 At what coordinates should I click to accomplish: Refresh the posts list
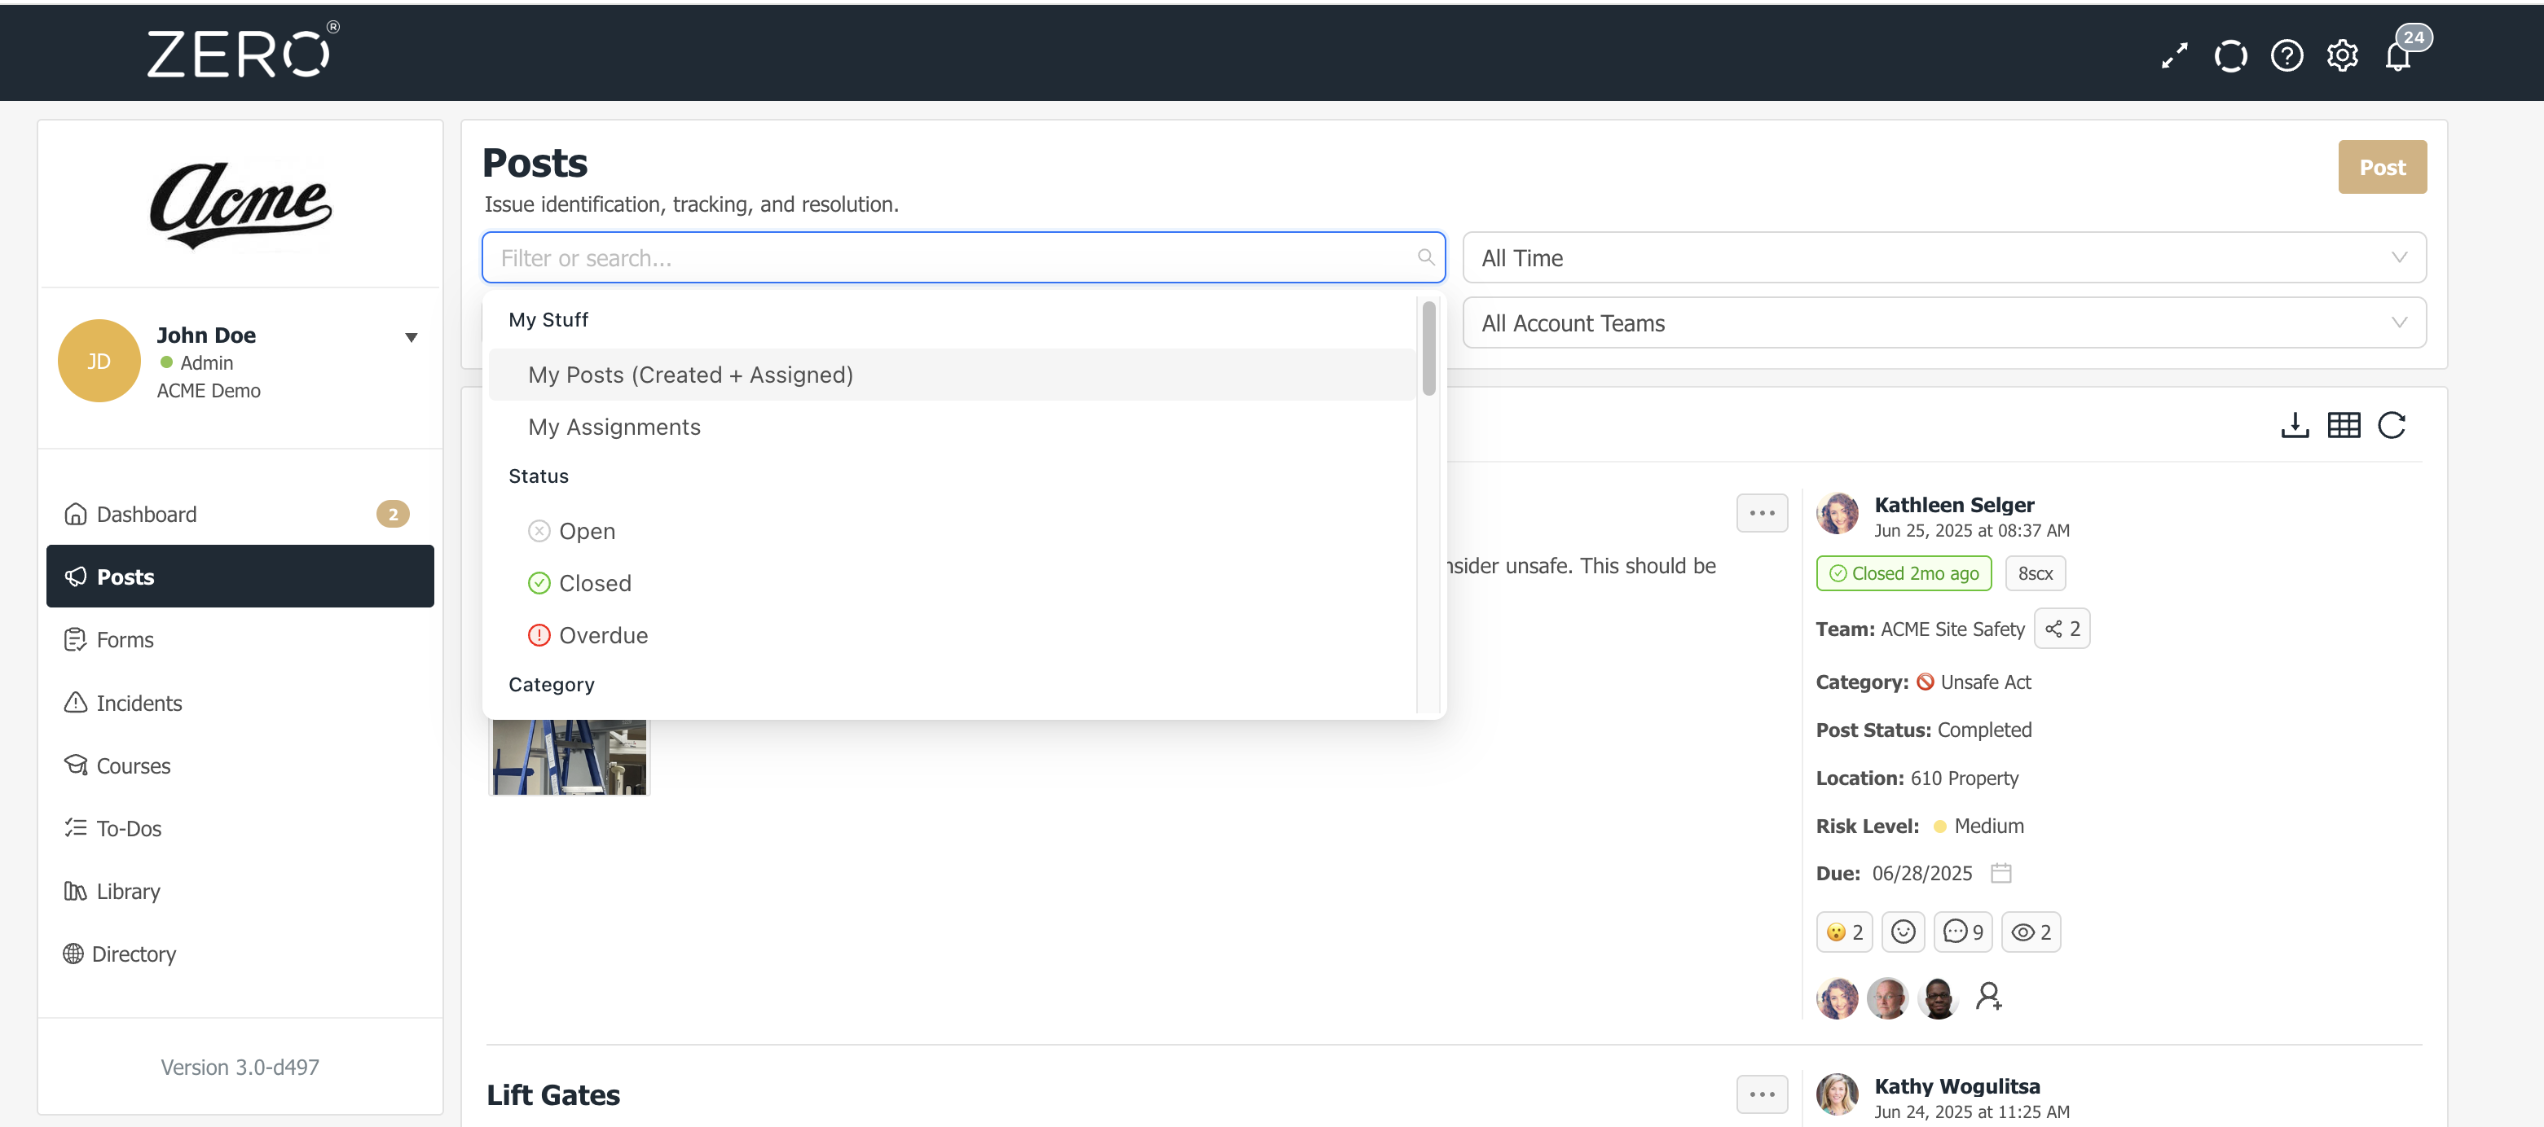[x=2391, y=425]
